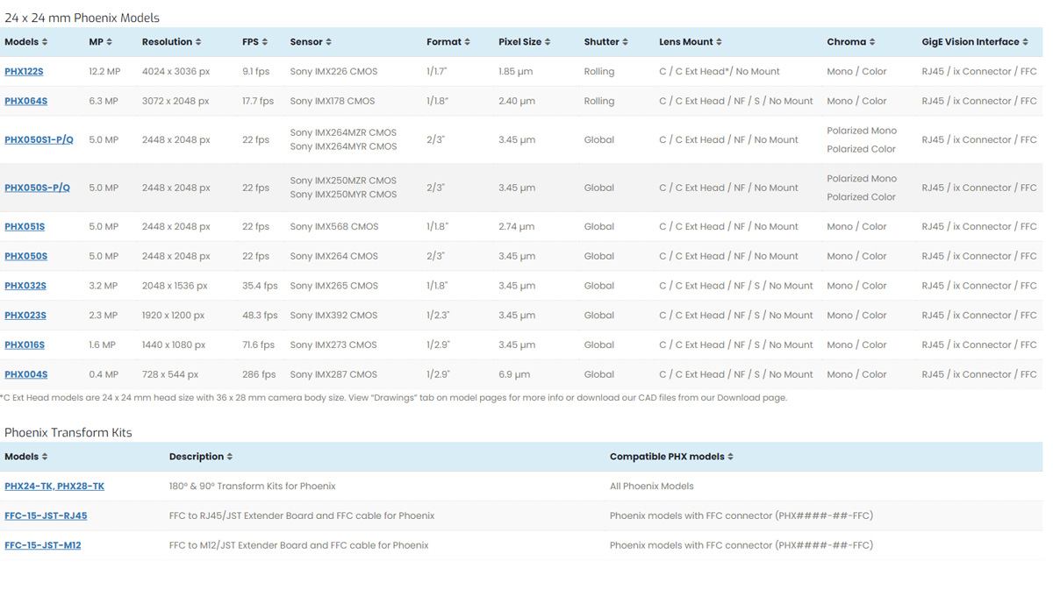Open the PHX050S model page

tap(26, 257)
